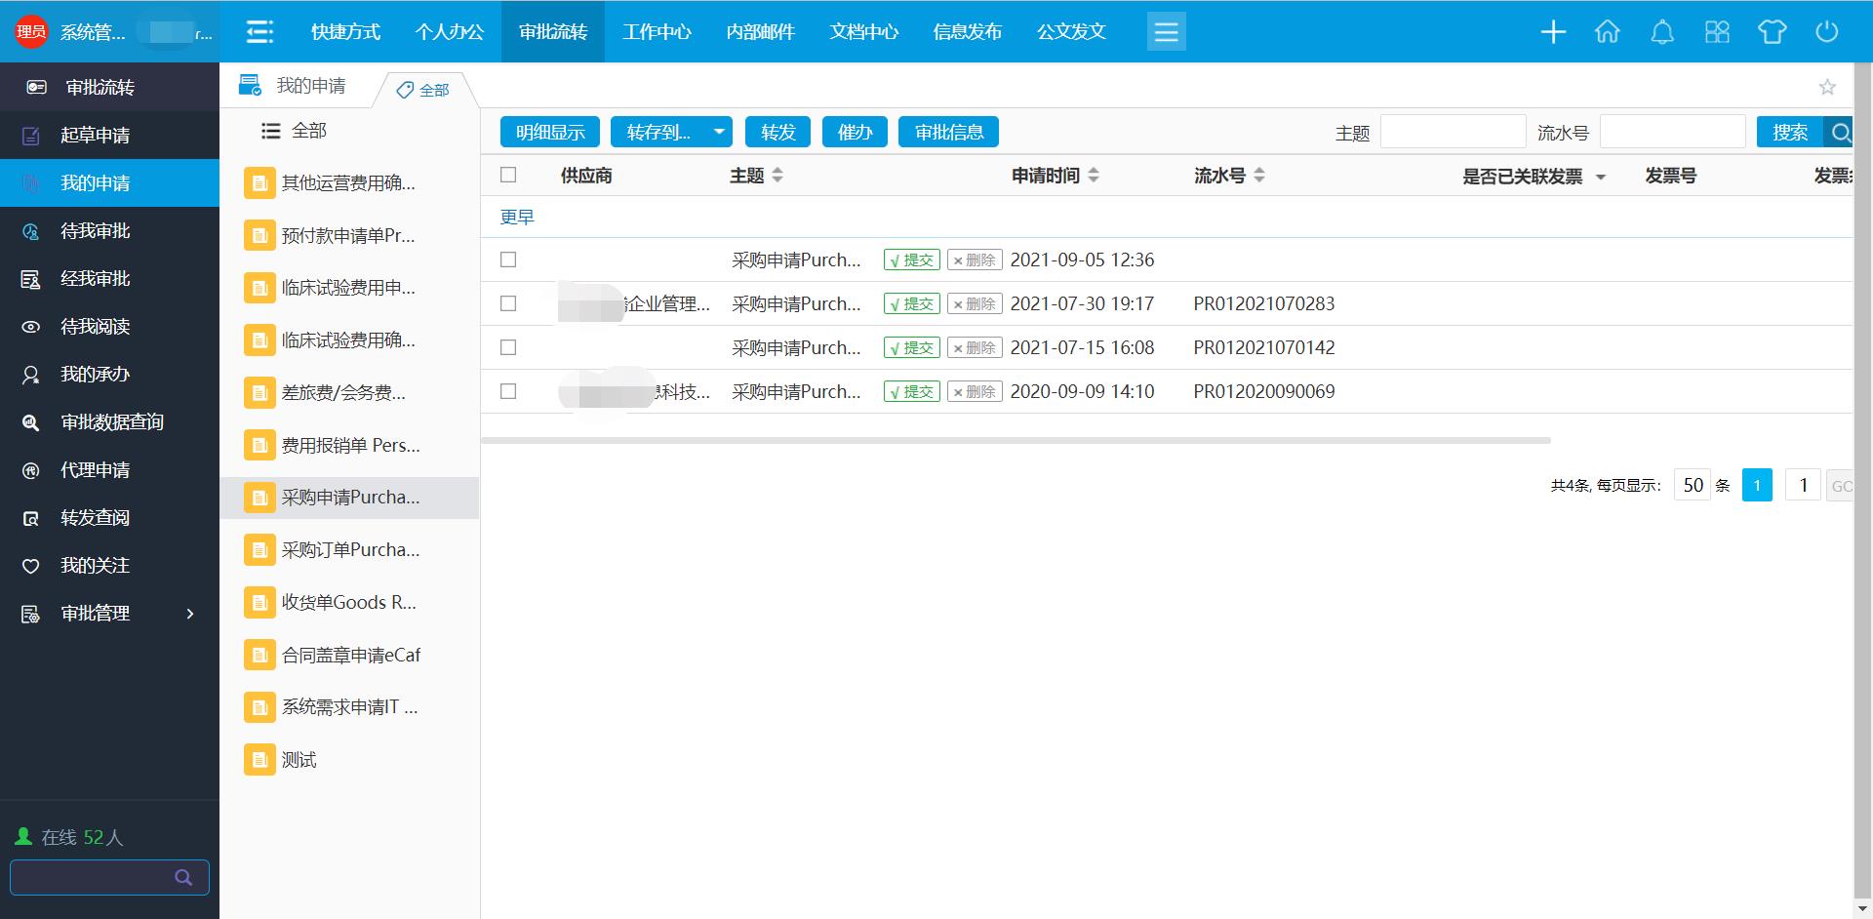Expand 是否已关联发票 column filter dropdown
The width and height of the screenshot is (1873, 919).
coord(1600,177)
